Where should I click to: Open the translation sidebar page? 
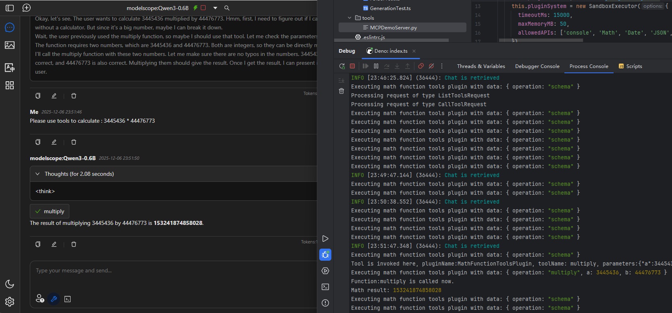(10, 68)
